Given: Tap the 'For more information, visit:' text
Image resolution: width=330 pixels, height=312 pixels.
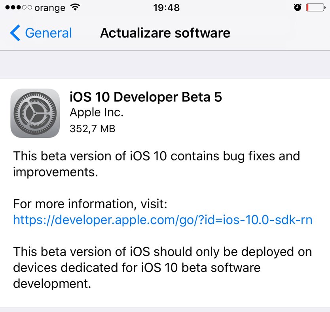Looking at the screenshot, I should coord(91,204).
